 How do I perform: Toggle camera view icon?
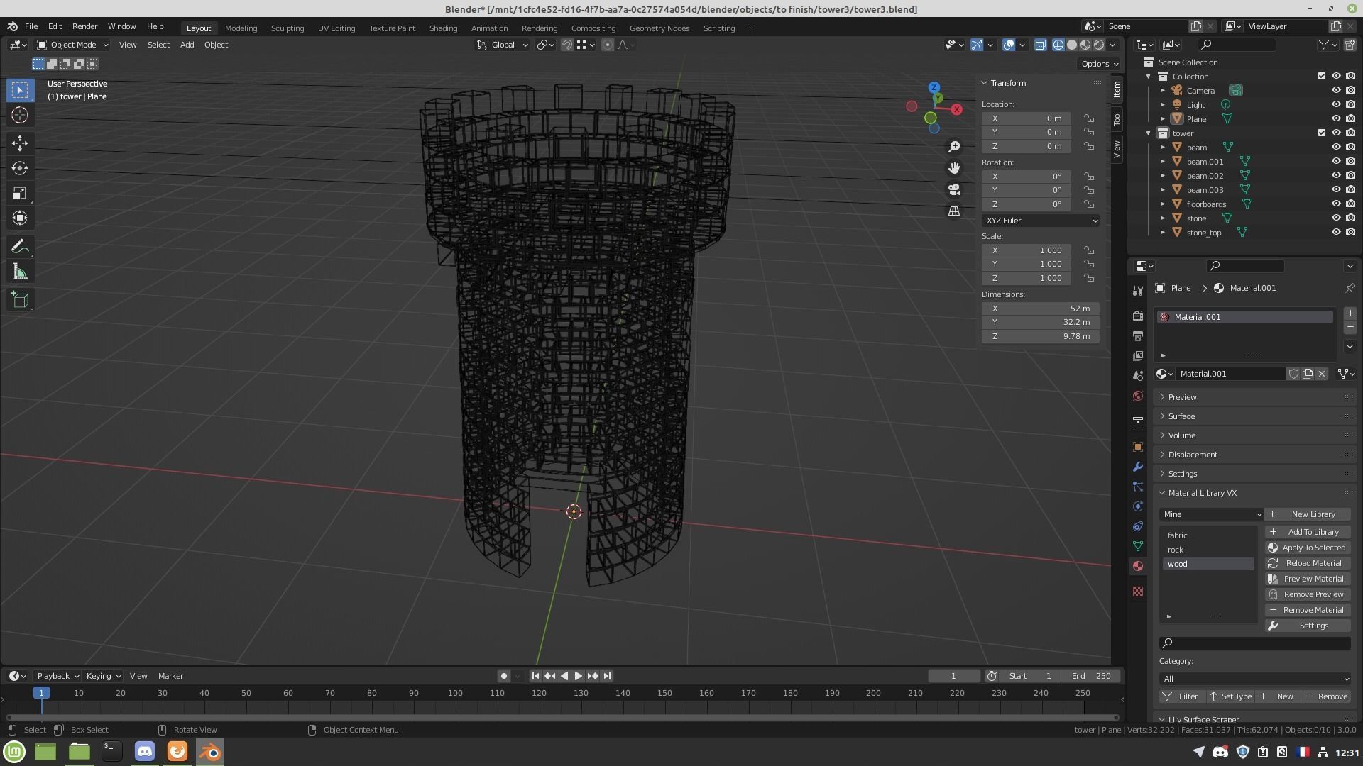tap(954, 189)
